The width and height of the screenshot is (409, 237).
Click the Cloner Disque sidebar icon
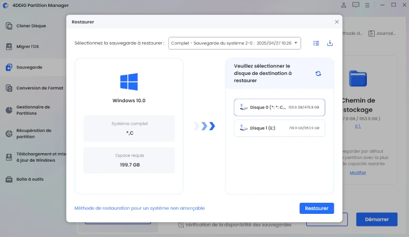[x=9, y=26]
